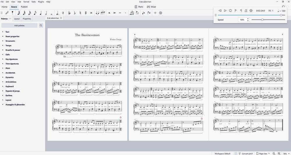This screenshot has width=291, height=155.
Task: Toggle the augmentation dot
Action: point(58,13)
